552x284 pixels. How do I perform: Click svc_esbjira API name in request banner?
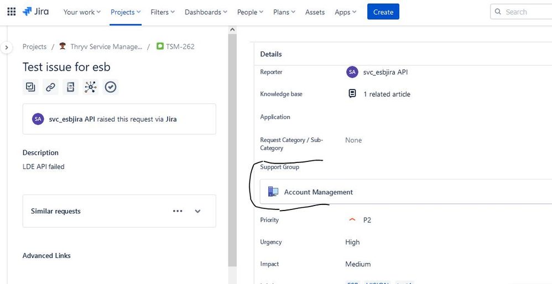[72, 119]
